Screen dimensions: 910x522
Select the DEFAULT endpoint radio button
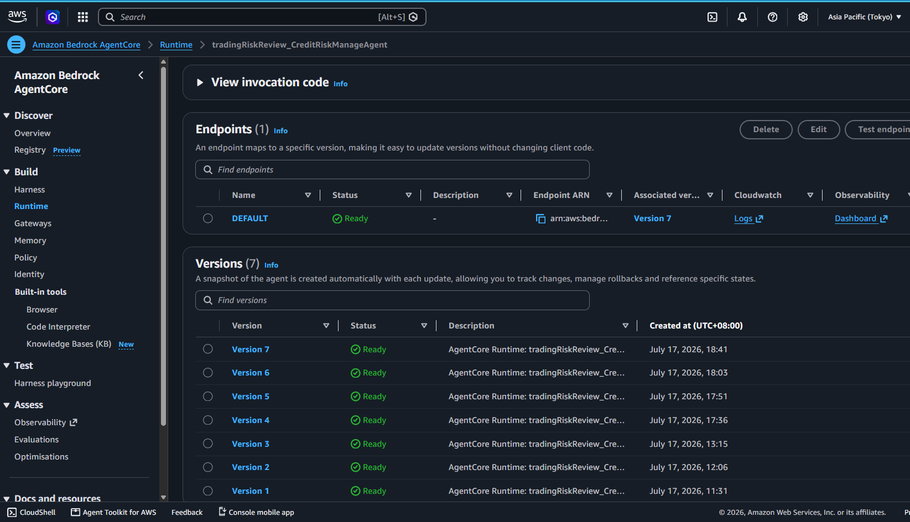(x=208, y=218)
